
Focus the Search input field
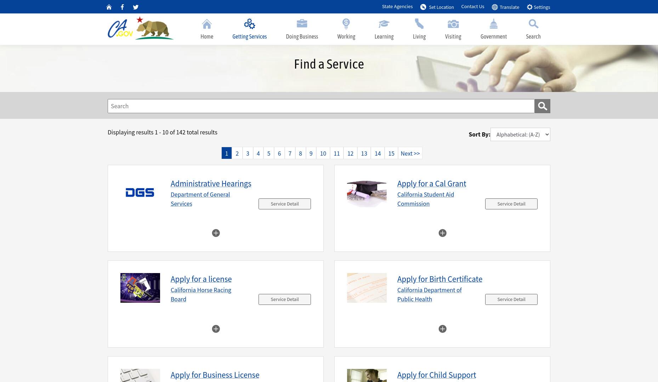(x=321, y=106)
